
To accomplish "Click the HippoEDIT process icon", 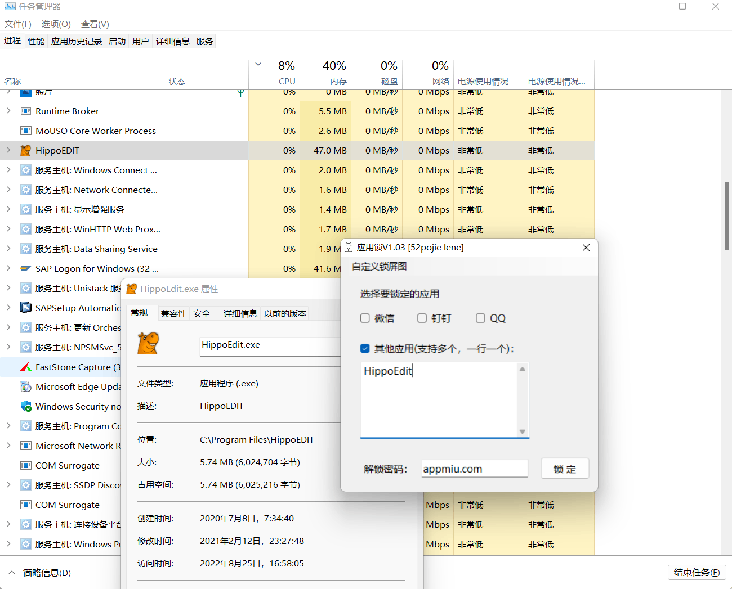I will tap(25, 150).
